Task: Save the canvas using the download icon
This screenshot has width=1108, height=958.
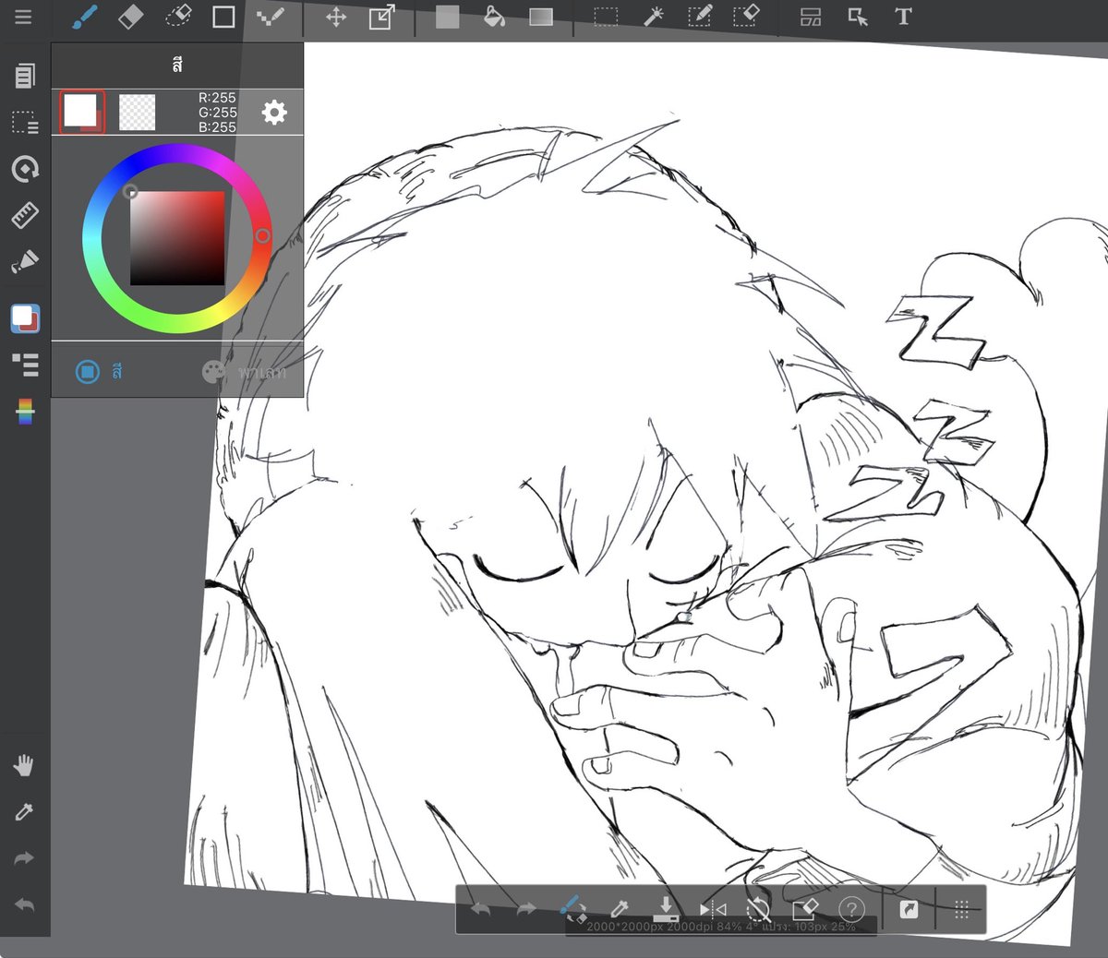Action: click(x=665, y=908)
